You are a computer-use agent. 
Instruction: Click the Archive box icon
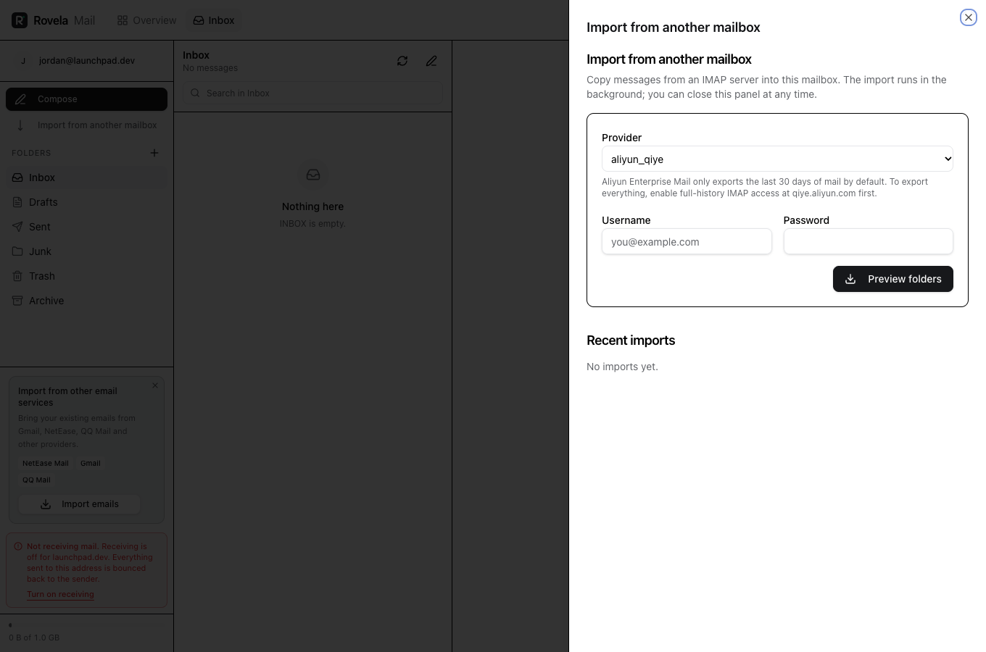click(17, 301)
